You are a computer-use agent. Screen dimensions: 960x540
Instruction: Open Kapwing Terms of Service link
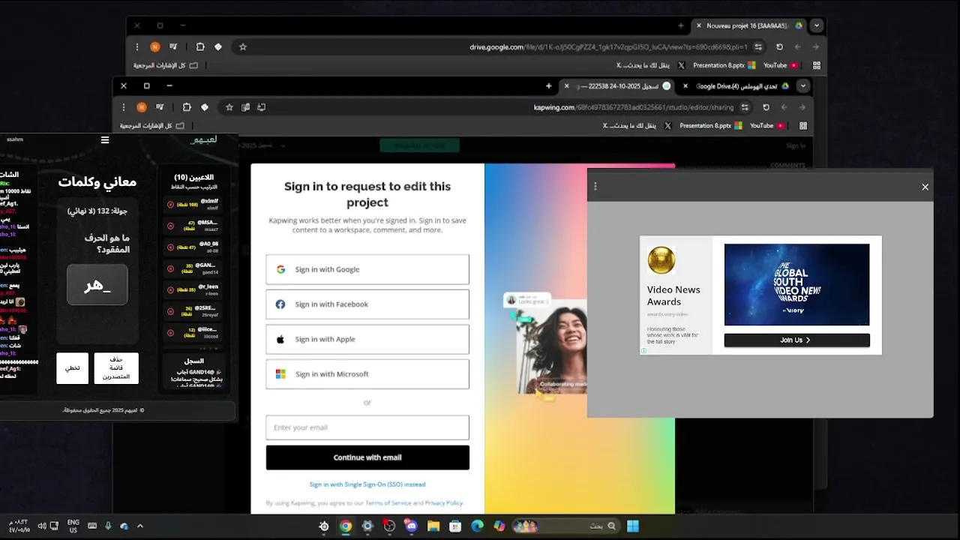pyautogui.click(x=388, y=503)
